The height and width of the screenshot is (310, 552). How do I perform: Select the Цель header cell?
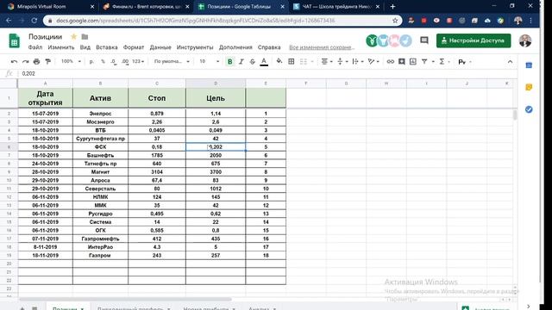click(x=216, y=98)
